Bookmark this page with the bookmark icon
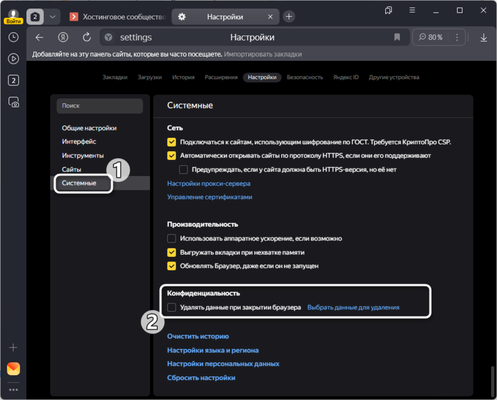The height and width of the screenshot is (400, 497). [x=397, y=38]
